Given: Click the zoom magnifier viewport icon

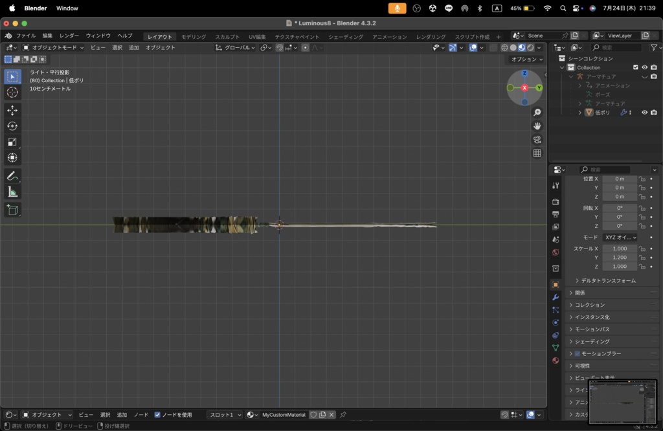Looking at the screenshot, I should (x=537, y=113).
